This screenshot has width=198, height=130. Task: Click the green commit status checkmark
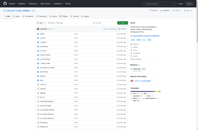tap(54, 29)
